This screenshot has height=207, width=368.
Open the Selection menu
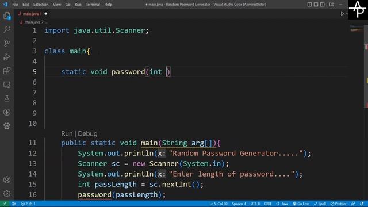41,5
